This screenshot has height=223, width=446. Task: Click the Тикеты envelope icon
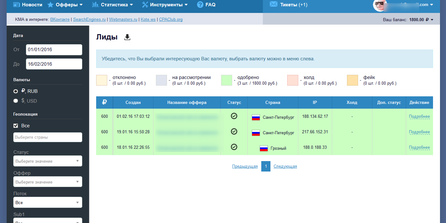pyautogui.click(x=274, y=4)
